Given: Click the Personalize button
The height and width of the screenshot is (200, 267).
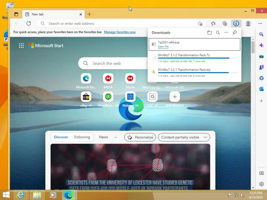Looking at the screenshot, I should tap(140, 137).
